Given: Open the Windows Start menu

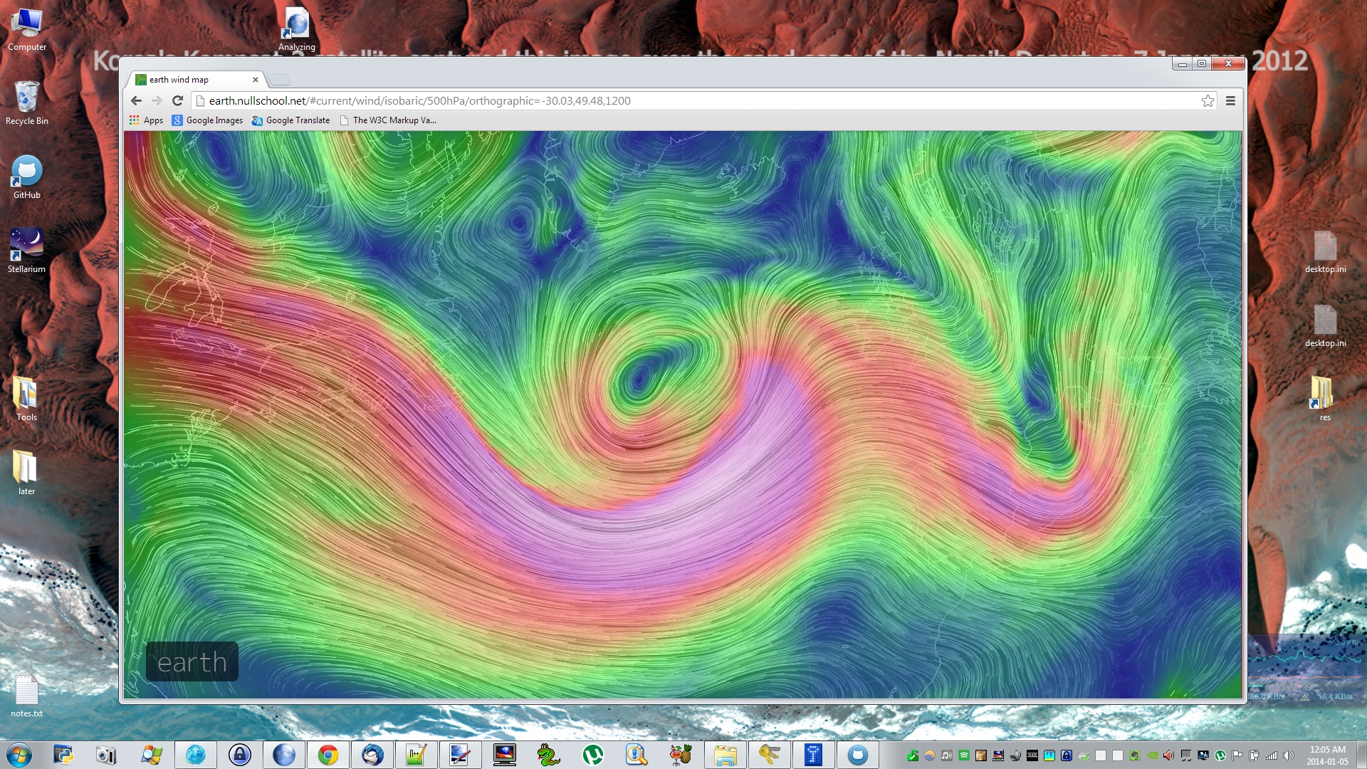Looking at the screenshot, I should pyautogui.click(x=19, y=755).
